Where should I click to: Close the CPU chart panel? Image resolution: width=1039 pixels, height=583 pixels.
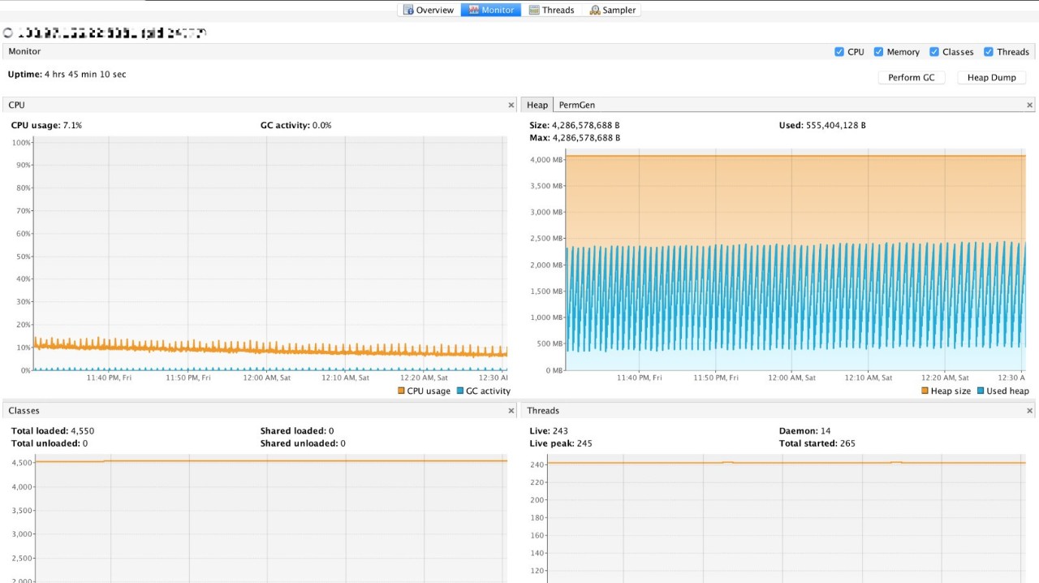click(511, 106)
